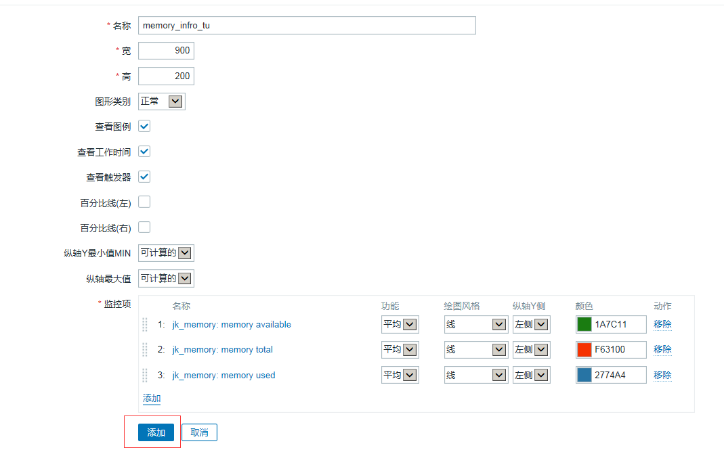
Task: Click the red F63100 color swatch
Action: [x=584, y=350]
